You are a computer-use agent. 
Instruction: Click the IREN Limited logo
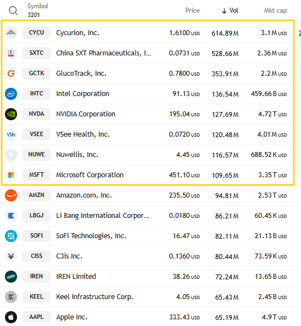pos(11,277)
